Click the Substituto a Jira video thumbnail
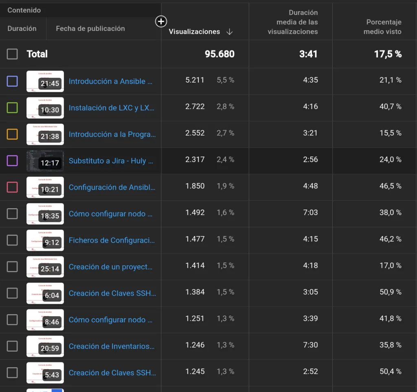 [45, 161]
